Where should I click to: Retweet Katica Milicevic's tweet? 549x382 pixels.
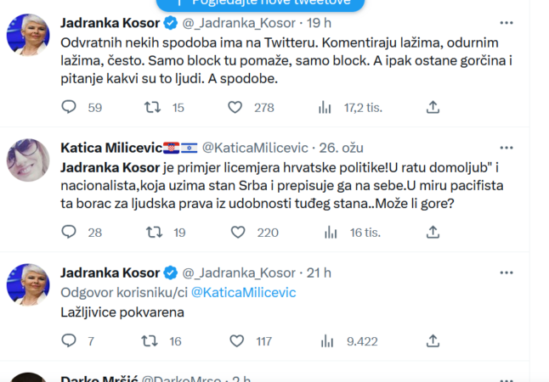click(154, 232)
